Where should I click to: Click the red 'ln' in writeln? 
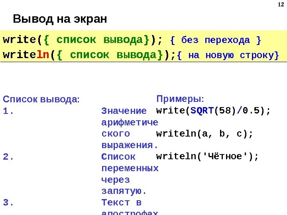tap(43, 55)
